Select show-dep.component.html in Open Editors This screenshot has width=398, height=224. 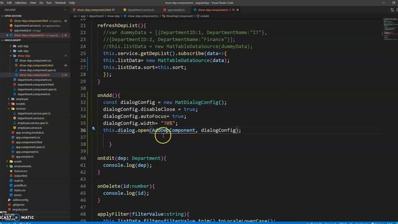point(31,21)
